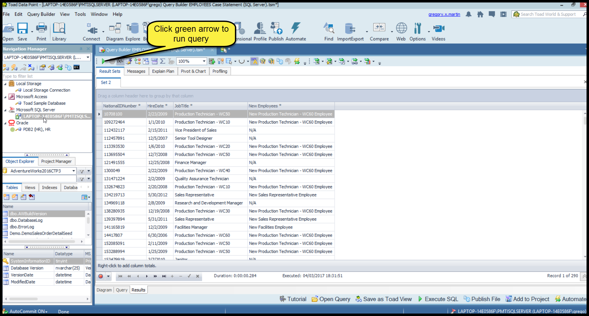This screenshot has height=316, width=589.
Task: Click the Add to Project button
Action: tap(527, 299)
